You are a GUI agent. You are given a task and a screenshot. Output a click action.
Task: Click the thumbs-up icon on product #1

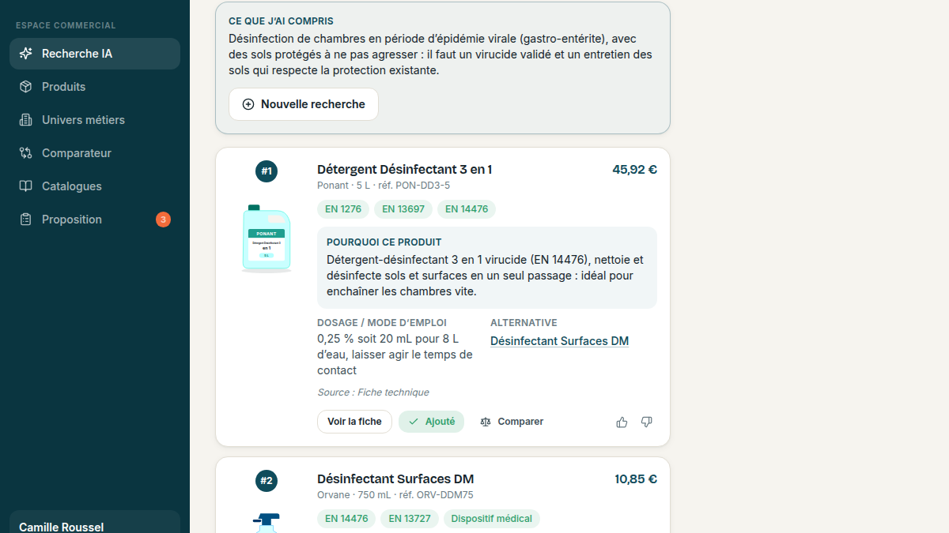(x=622, y=422)
